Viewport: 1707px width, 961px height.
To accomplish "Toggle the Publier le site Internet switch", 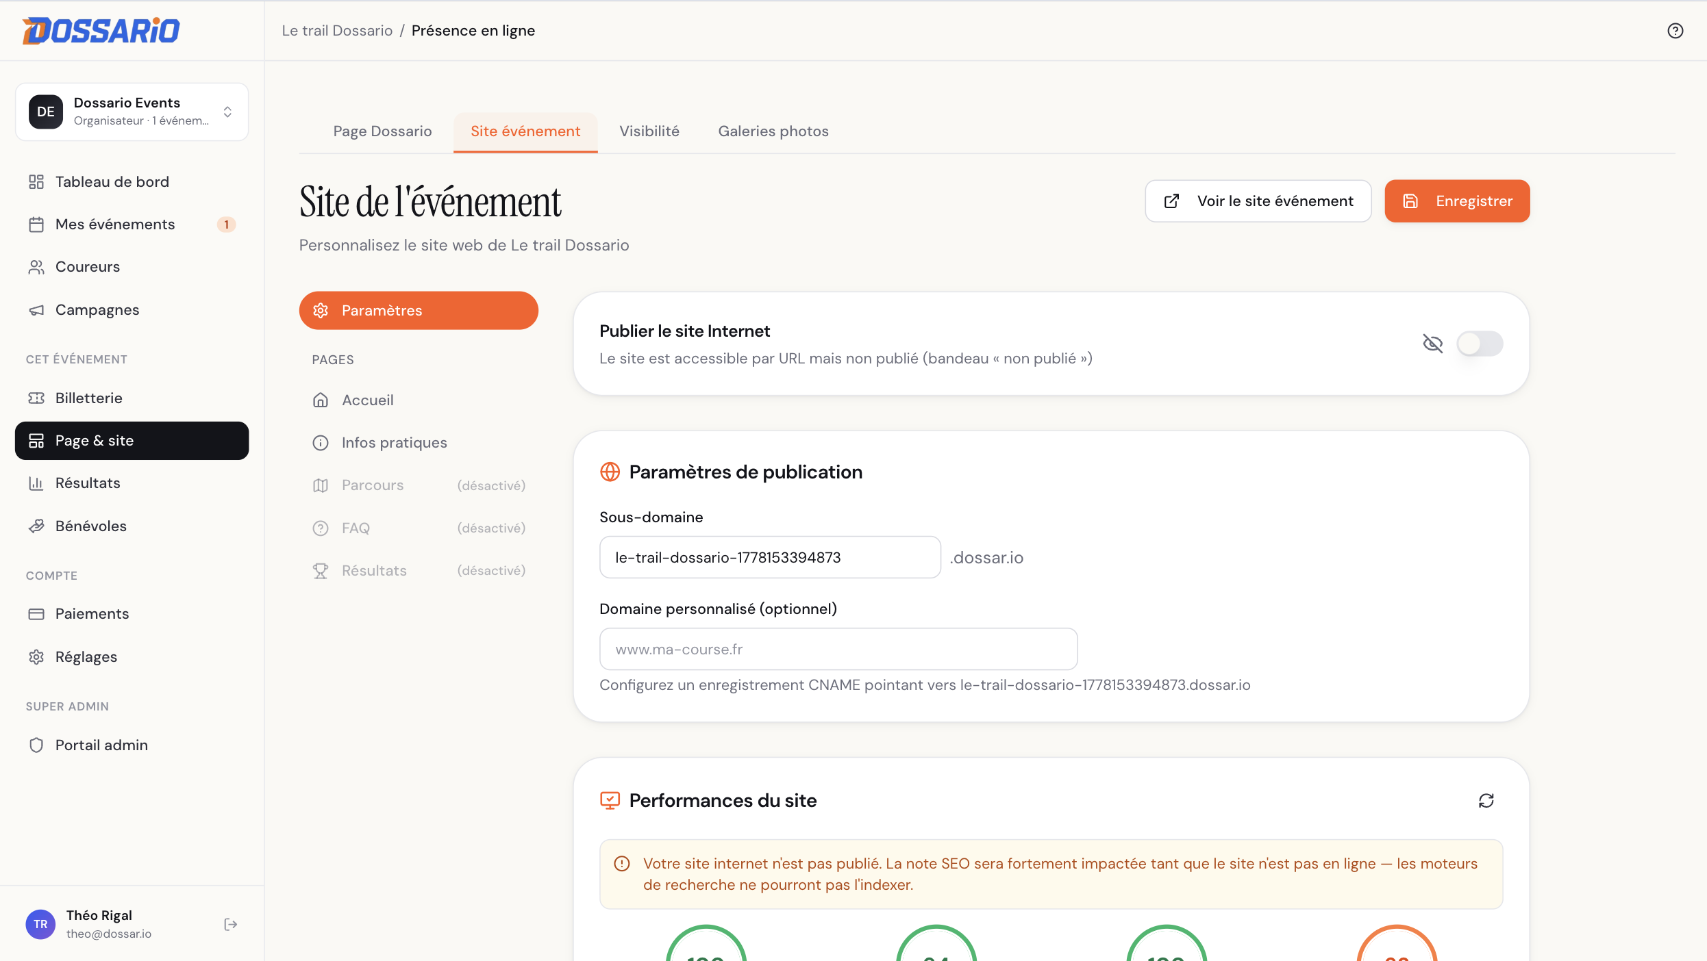I will tap(1480, 344).
